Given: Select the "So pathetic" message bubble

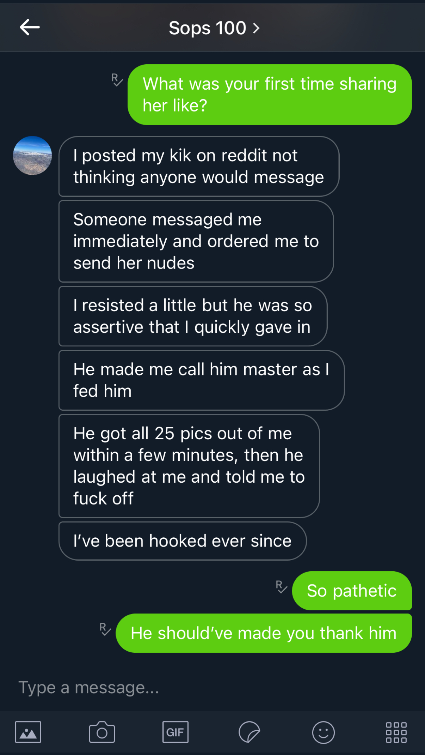Looking at the screenshot, I should (352, 591).
